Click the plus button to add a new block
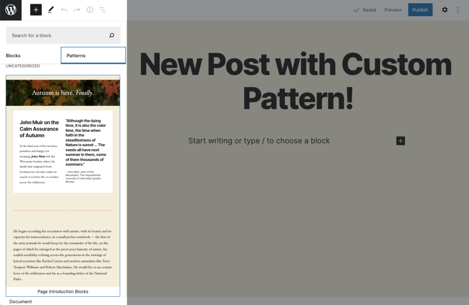The height and width of the screenshot is (305, 469). point(400,140)
